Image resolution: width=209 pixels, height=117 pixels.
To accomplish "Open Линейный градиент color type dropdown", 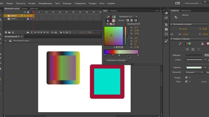I will point(128,17).
